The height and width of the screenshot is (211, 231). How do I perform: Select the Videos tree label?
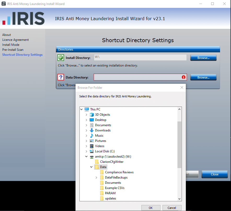(x=100, y=146)
